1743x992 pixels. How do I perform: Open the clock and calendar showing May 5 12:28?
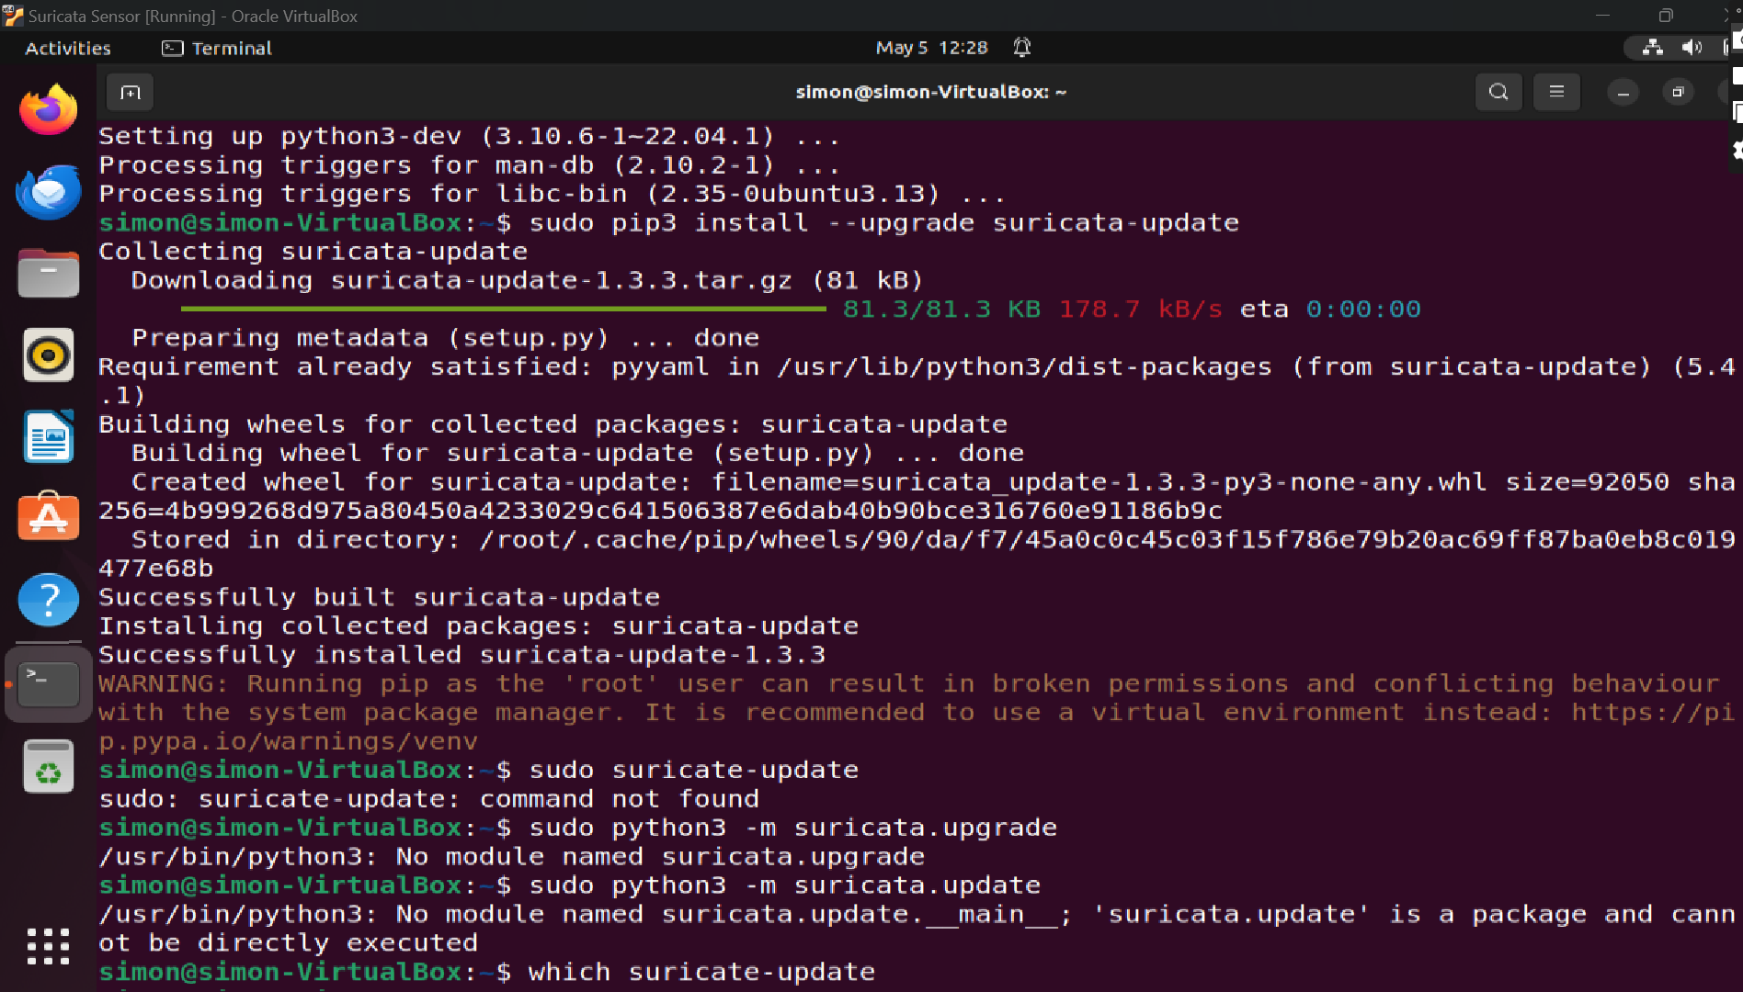click(x=931, y=48)
